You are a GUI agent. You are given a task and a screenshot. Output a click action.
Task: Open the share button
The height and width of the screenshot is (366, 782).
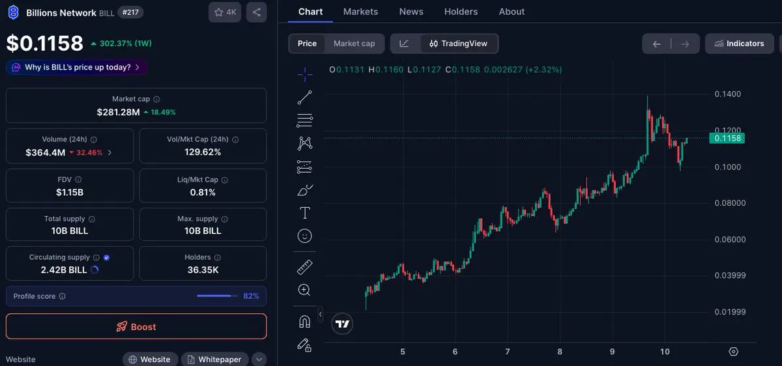pyautogui.click(x=256, y=12)
